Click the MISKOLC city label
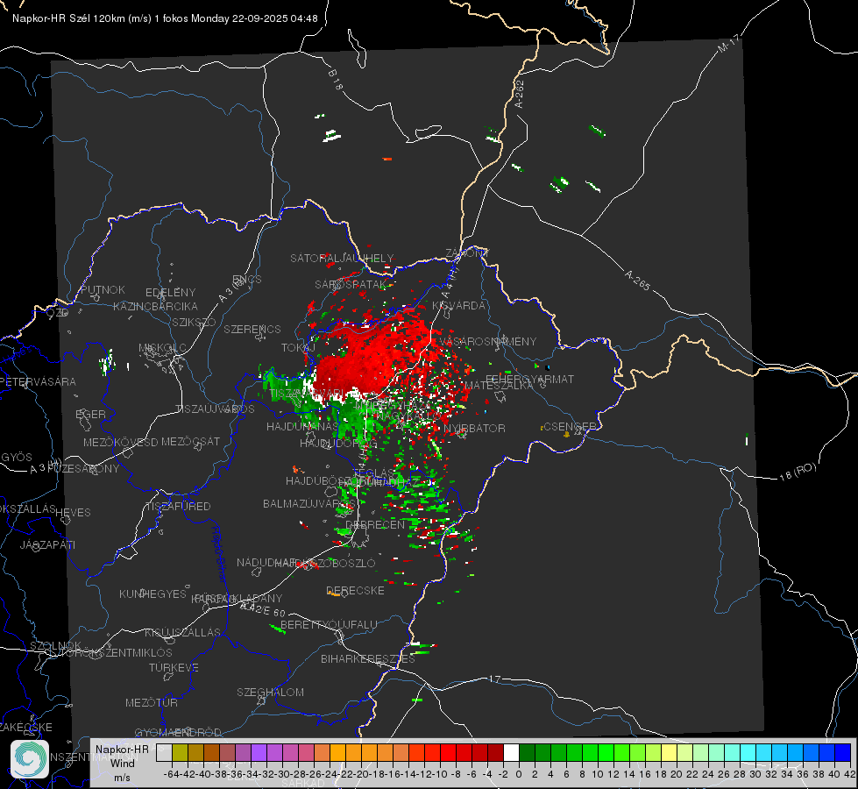Image resolution: width=858 pixels, height=789 pixels. click(x=162, y=348)
